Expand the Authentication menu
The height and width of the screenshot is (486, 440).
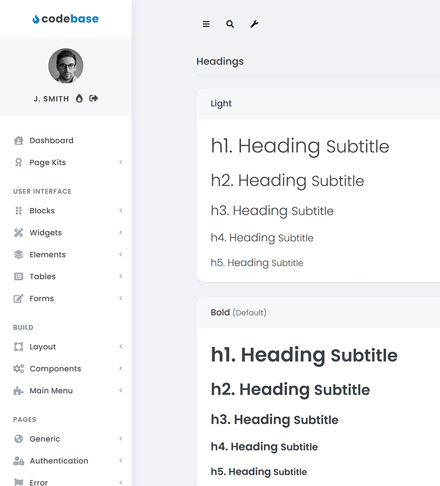pos(59,461)
